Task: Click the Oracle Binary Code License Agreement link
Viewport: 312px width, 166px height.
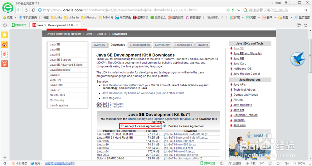Action: coord(161,119)
